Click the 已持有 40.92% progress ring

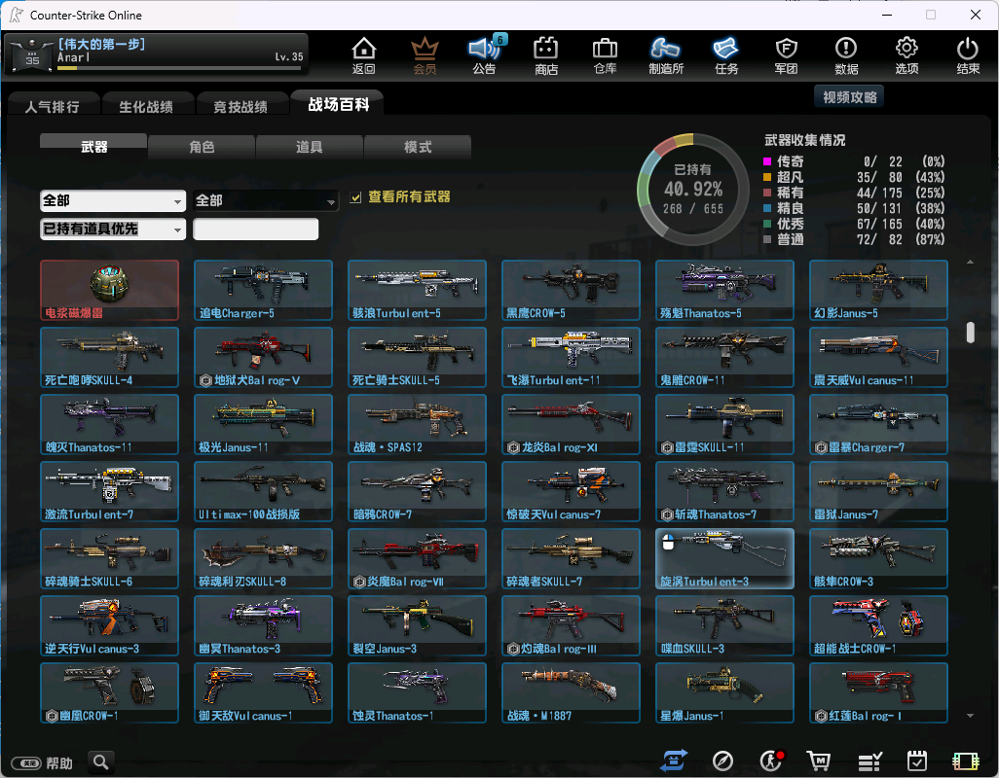693,189
